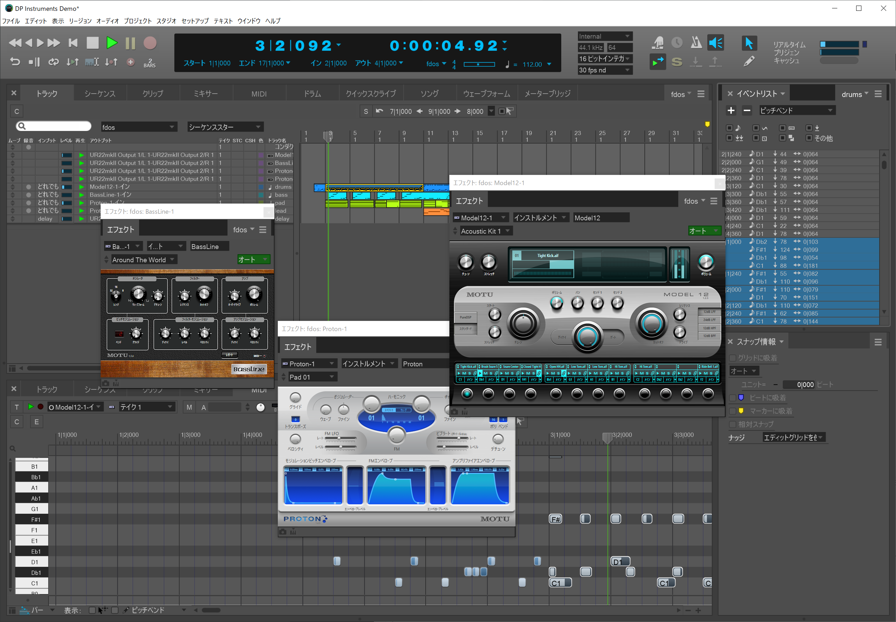
Task: Click the Bassline logo button
Action: 249,369
